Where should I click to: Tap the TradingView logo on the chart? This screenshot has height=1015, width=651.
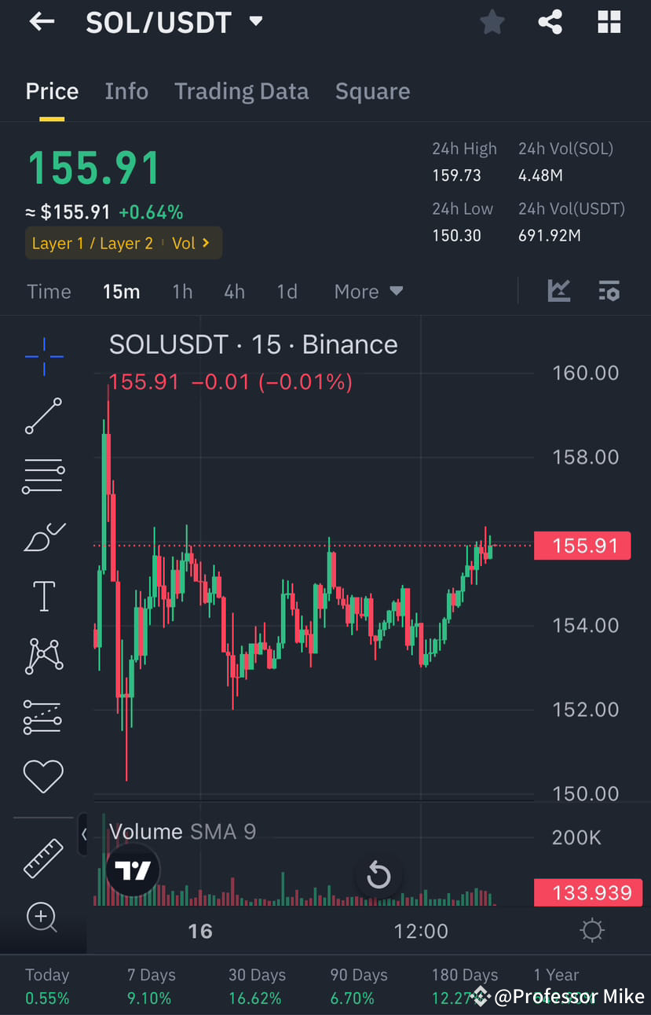(133, 870)
